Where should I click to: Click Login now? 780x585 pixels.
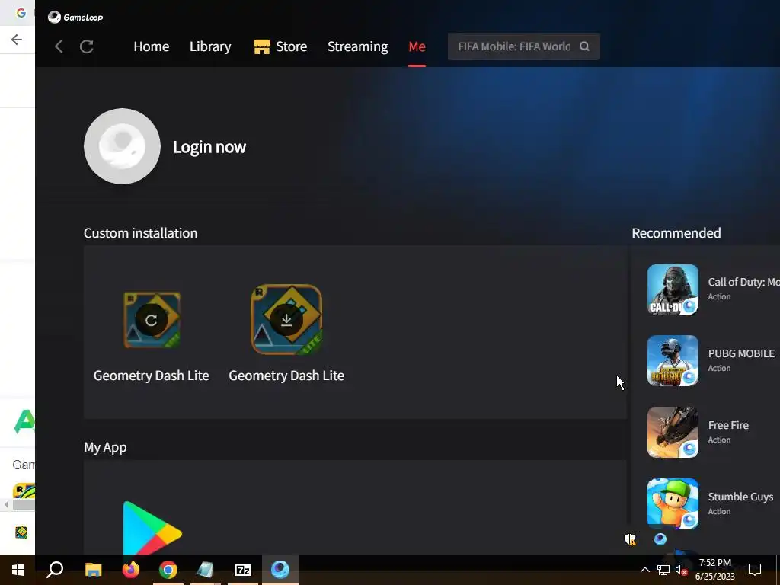point(209,147)
